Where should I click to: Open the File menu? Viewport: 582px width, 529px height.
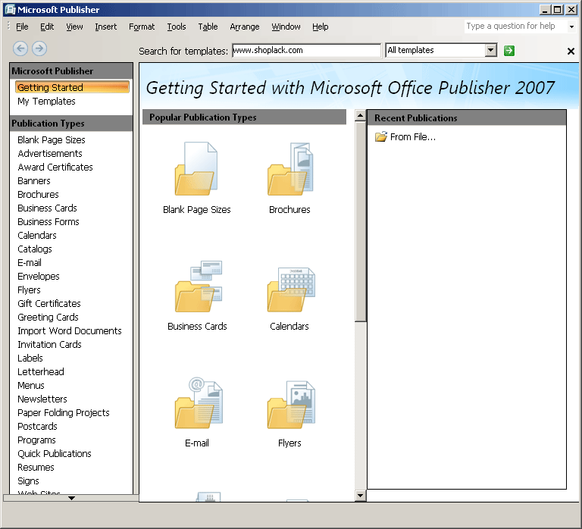pyautogui.click(x=22, y=27)
